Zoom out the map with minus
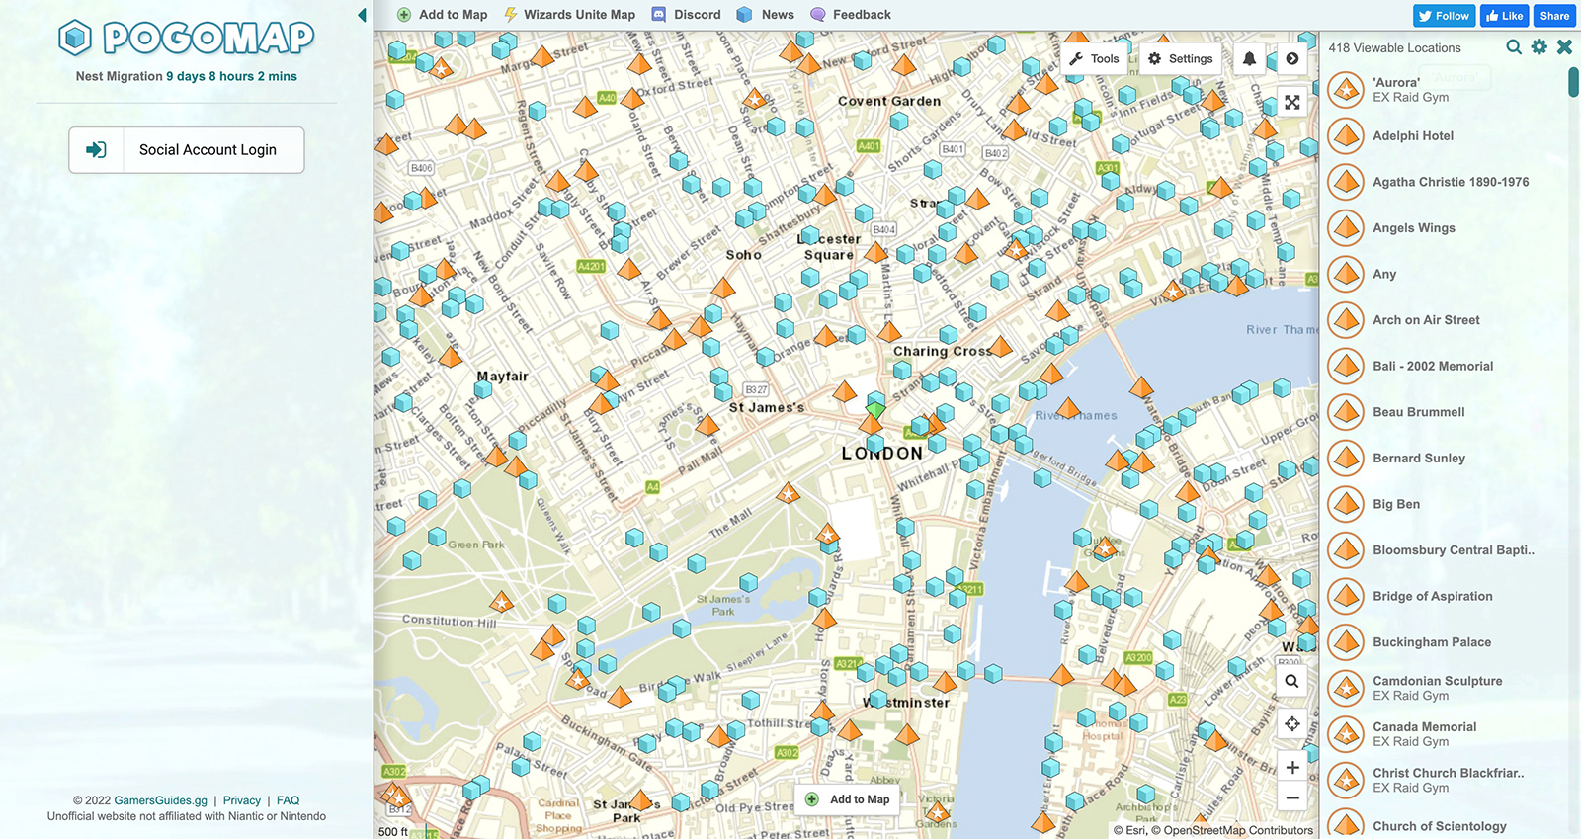The width and height of the screenshot is (1581, 839). click(x=1292, y=797)
